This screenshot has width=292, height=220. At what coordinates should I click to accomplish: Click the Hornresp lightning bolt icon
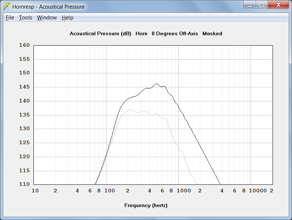click(x=6, y=6)
